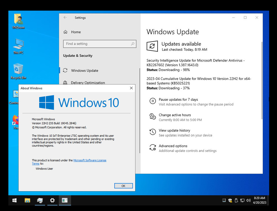Image resolution: width=277 pixels, height=211 pixels.
Task: Click Pause updates for 7 days
Action: [178, 99]
